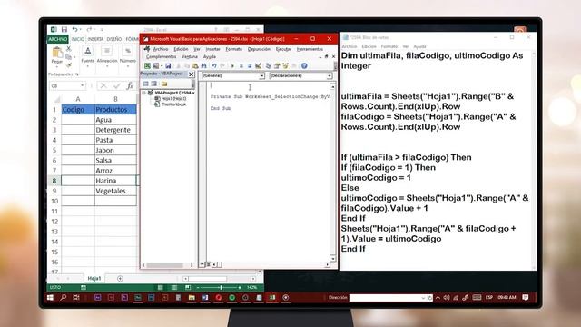Open the Herramientas menu in VBA editor
Viewport: 581px width, 327px height.
310,49
